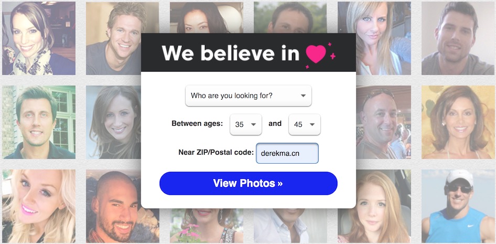
Task: Select photo of brunette woman with earrings
Action: (458, 122)
